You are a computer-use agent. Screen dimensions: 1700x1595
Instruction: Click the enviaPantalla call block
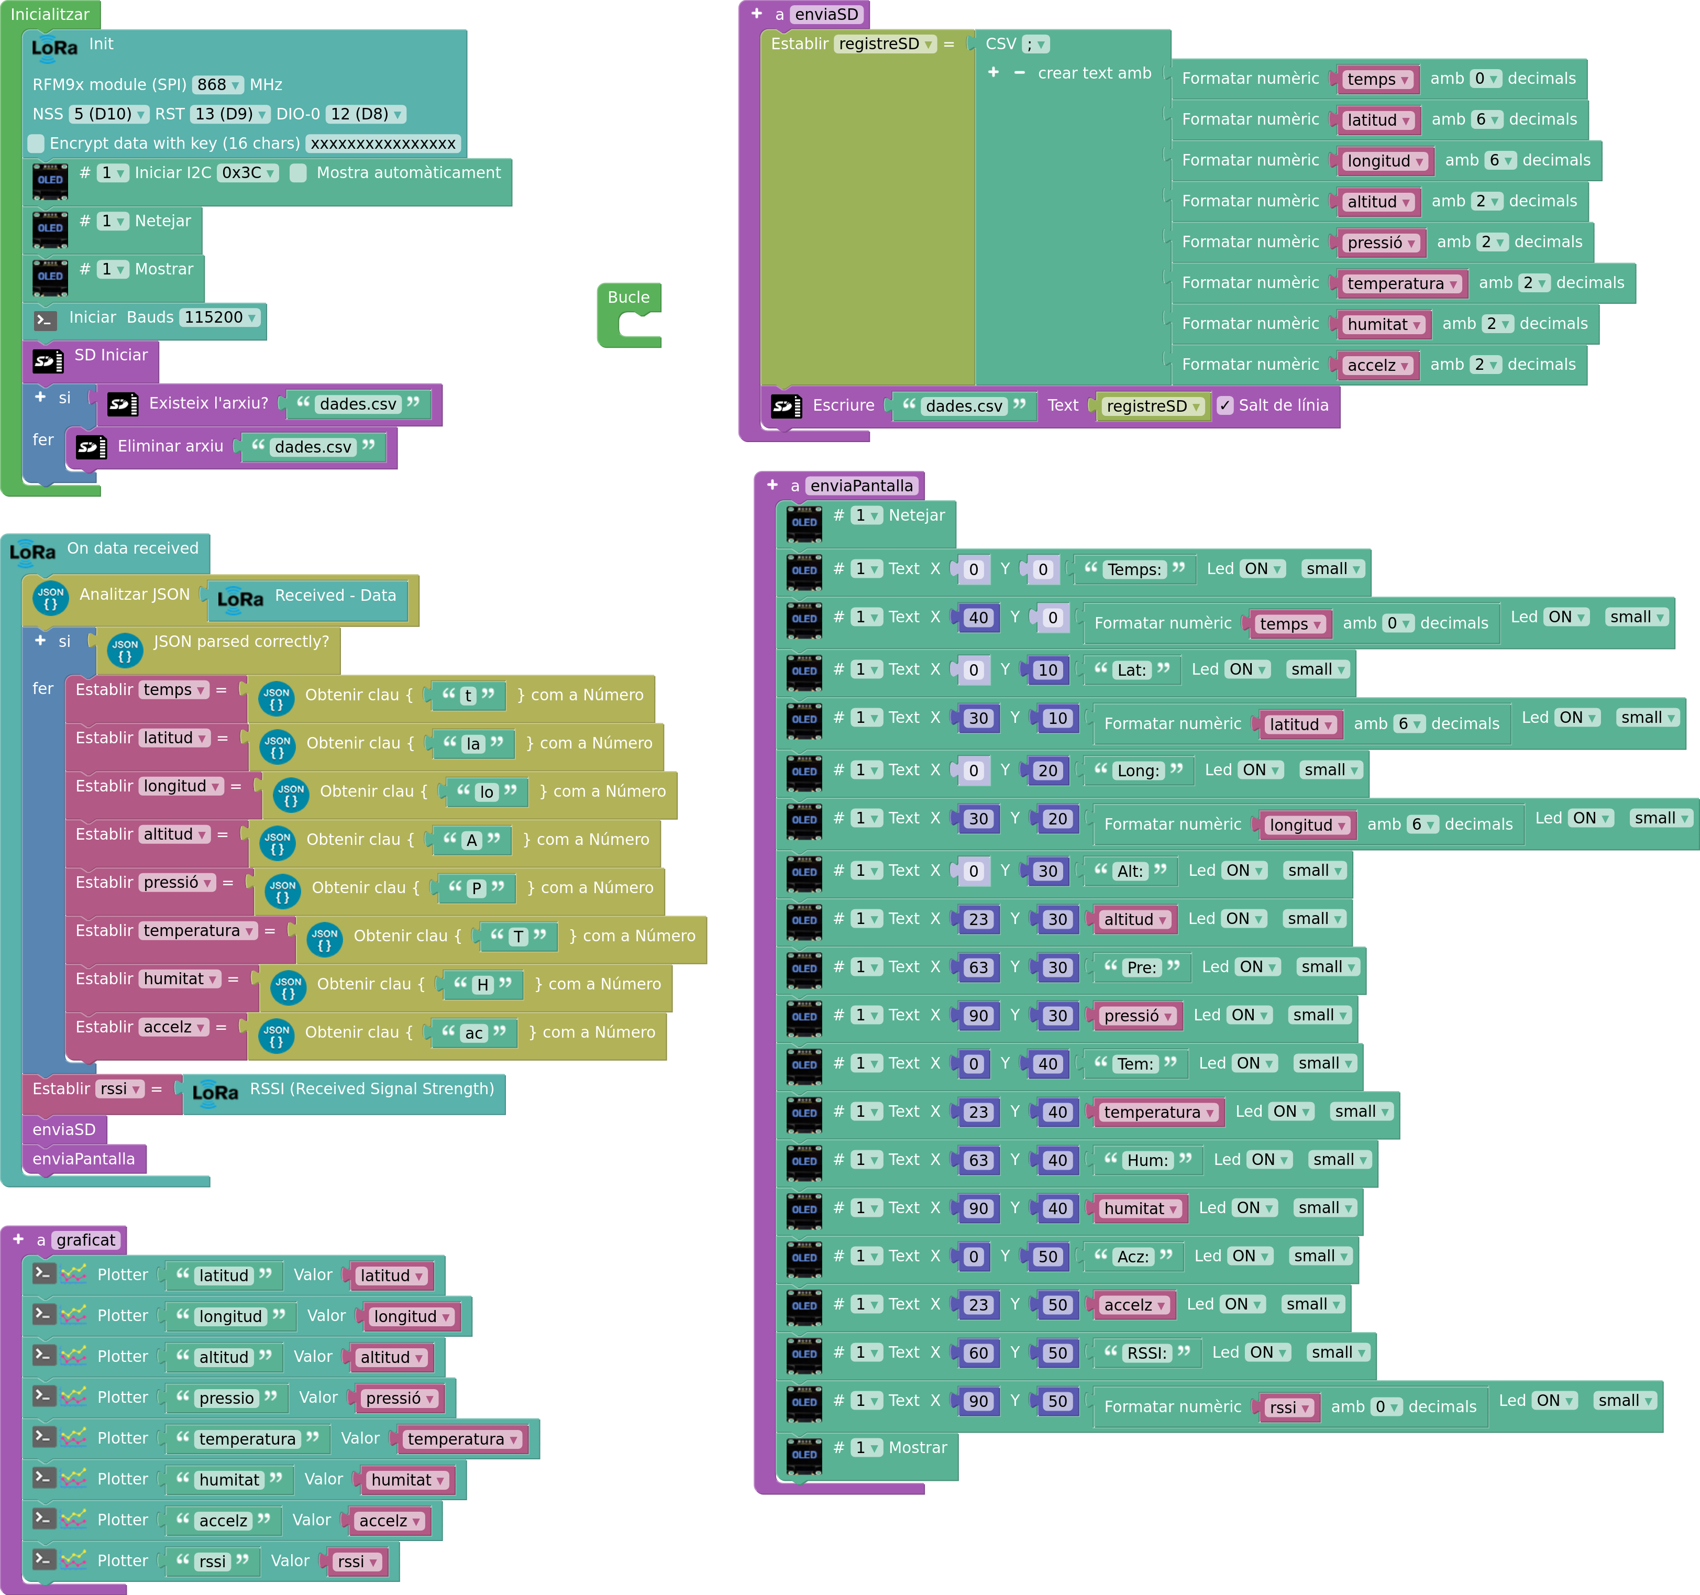click(84, 1159)
